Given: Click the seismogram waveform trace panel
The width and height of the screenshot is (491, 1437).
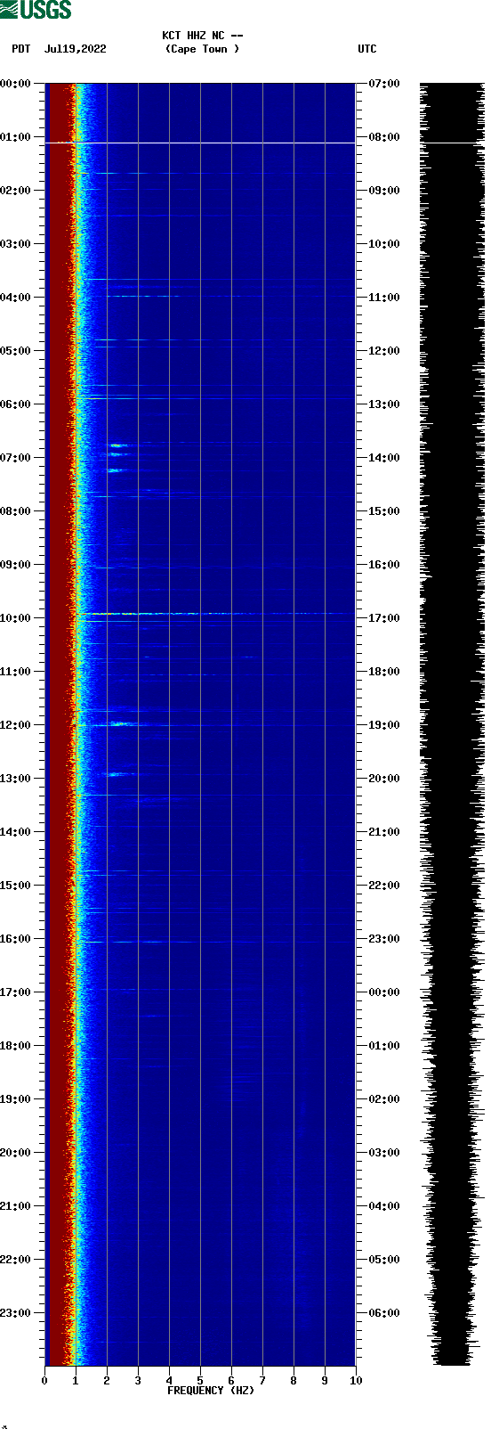Looking at the screenshot, I should [452, 723].
